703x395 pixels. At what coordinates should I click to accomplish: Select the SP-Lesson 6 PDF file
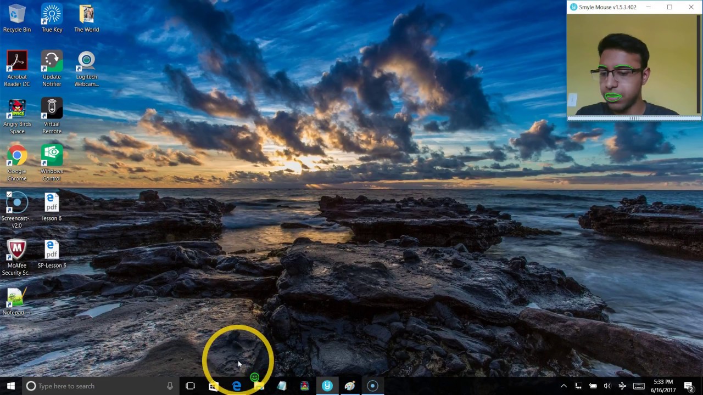point(52,255)
